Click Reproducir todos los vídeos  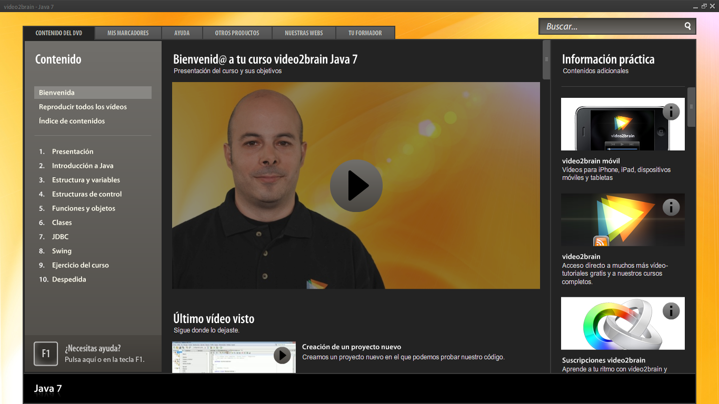[x=83, y=107]
